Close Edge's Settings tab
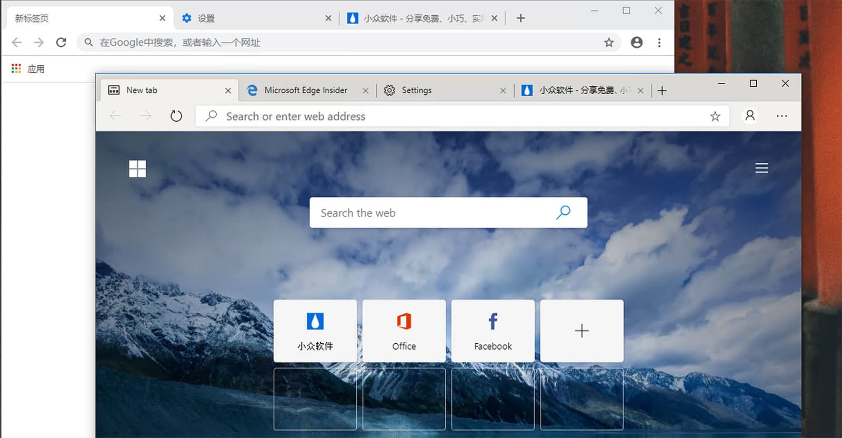The image size is (842, 438). pyautogui.click(x=503, y=91)
